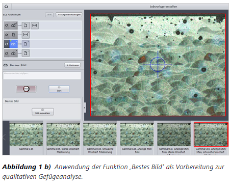Screen dimensions: 230x188
Task: Click into the comment input field
Action: coord(42,75)
